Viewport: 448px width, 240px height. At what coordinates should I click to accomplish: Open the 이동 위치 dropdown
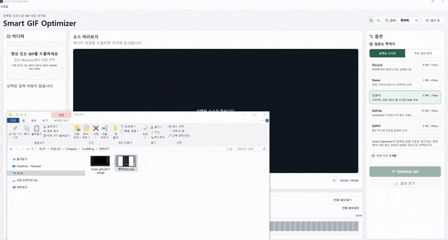77,132
